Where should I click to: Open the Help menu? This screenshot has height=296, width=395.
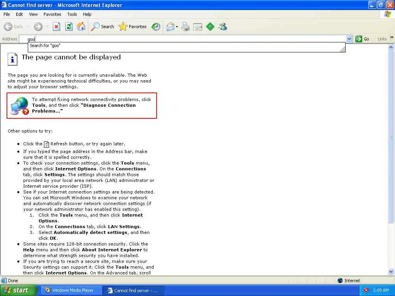pyautogui.click(x=87, y=14)
